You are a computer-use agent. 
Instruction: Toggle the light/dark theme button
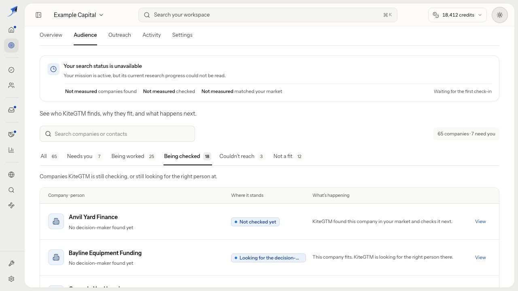[500, 15]
